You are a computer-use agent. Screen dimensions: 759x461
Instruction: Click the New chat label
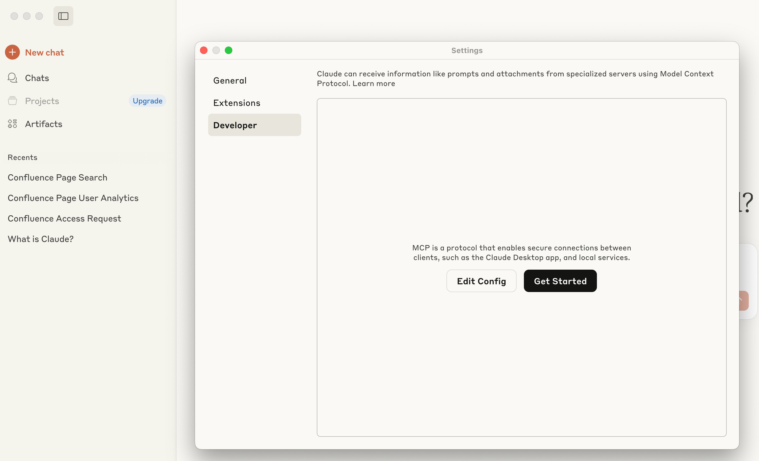[x=44, y=52]
